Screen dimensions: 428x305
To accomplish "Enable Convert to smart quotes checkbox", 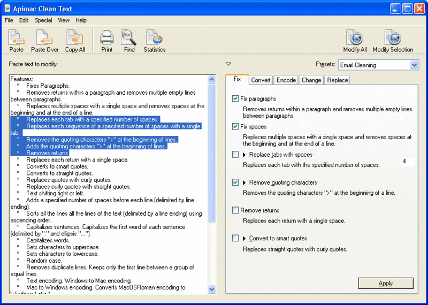I will click(235, 238).
